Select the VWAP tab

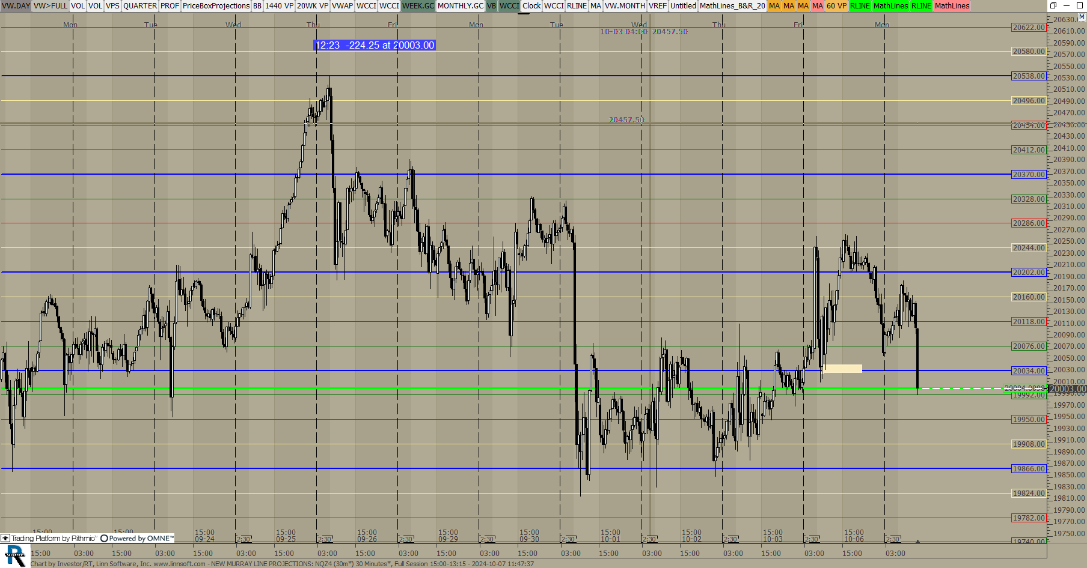342,5
